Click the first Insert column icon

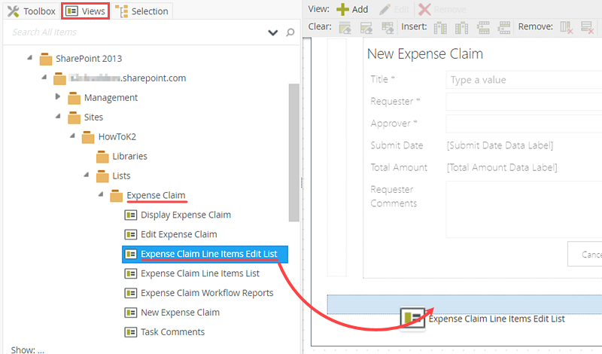tap(441, 27)
